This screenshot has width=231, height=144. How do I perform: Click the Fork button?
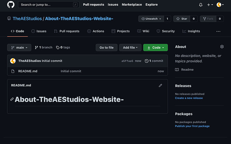(x=208, y=19)
